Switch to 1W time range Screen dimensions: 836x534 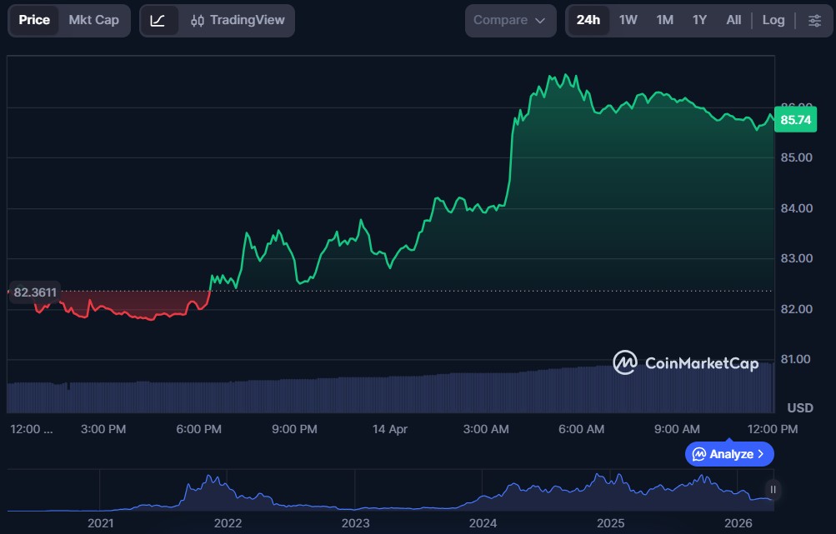coord(628,20)
